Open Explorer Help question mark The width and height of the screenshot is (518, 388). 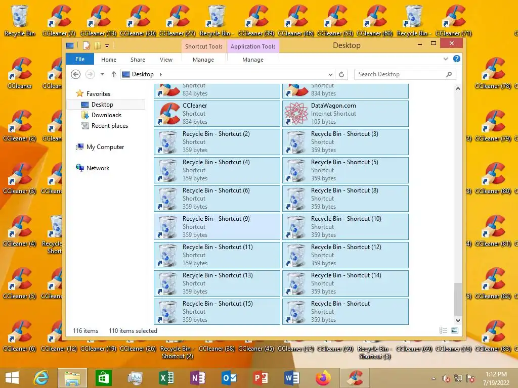click(x=457, y=59)
